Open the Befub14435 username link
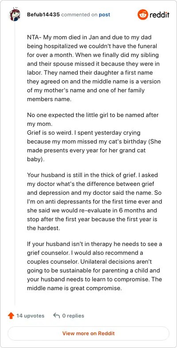Viewport: 177px width, 348px height. pos(43,15)
